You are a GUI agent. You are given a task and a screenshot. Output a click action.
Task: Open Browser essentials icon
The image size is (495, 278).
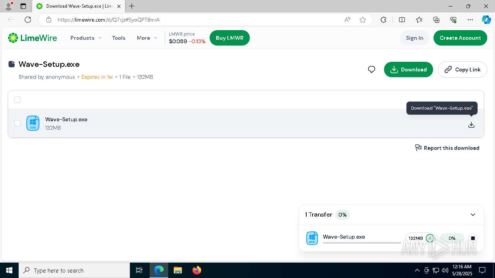453,20
